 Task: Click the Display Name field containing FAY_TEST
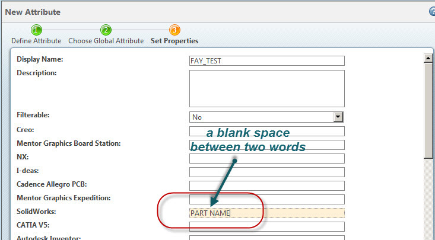point(266,60)
